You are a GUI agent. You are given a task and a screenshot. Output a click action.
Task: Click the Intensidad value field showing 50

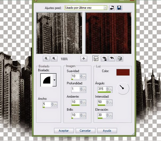pos(102,102)
